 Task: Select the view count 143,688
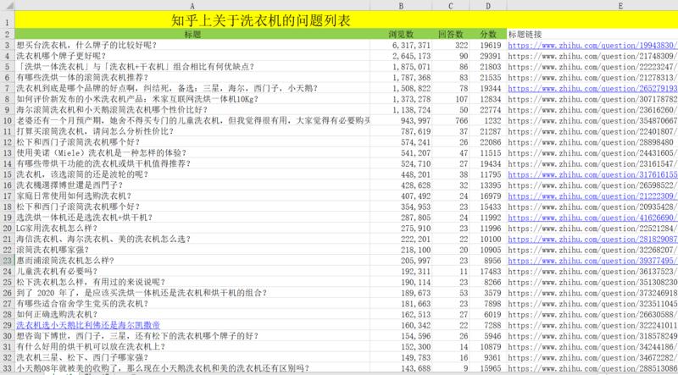401,368
